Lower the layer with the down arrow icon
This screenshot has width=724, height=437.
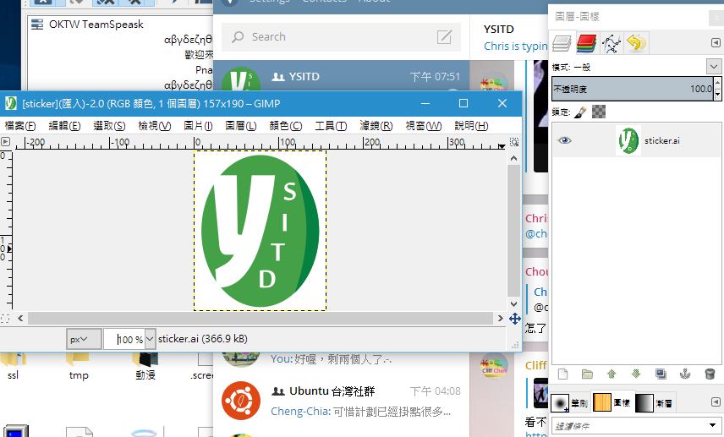(636, 374)
